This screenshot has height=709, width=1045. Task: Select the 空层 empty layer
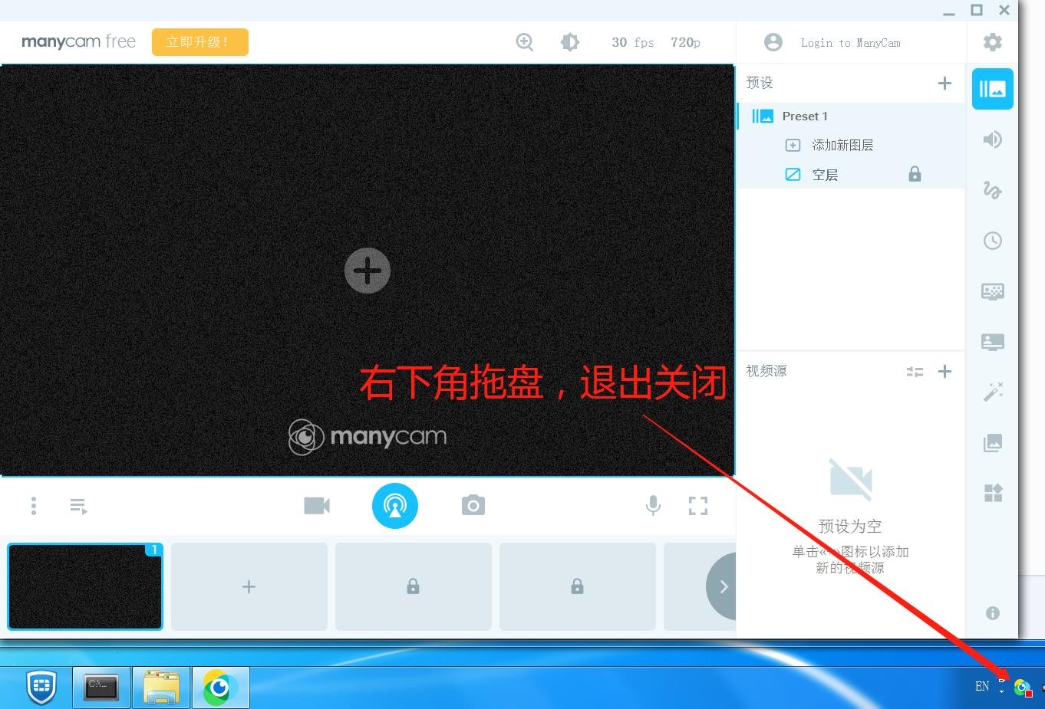[825, 175]
